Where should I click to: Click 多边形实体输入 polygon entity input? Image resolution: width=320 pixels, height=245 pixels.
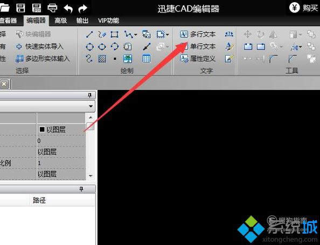point(43,59)
